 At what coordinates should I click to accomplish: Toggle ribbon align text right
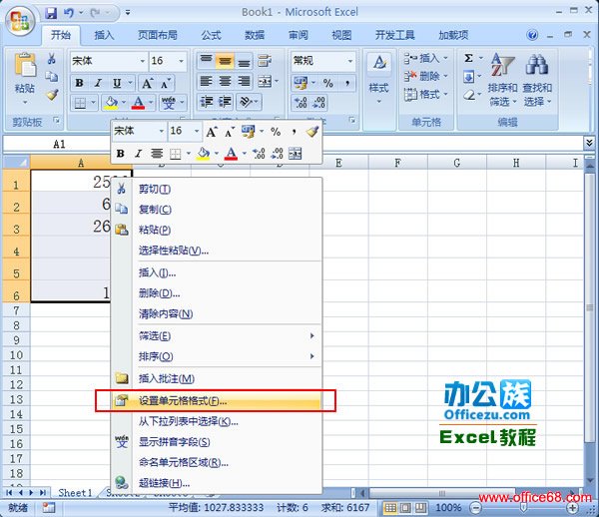coord(244,81)
